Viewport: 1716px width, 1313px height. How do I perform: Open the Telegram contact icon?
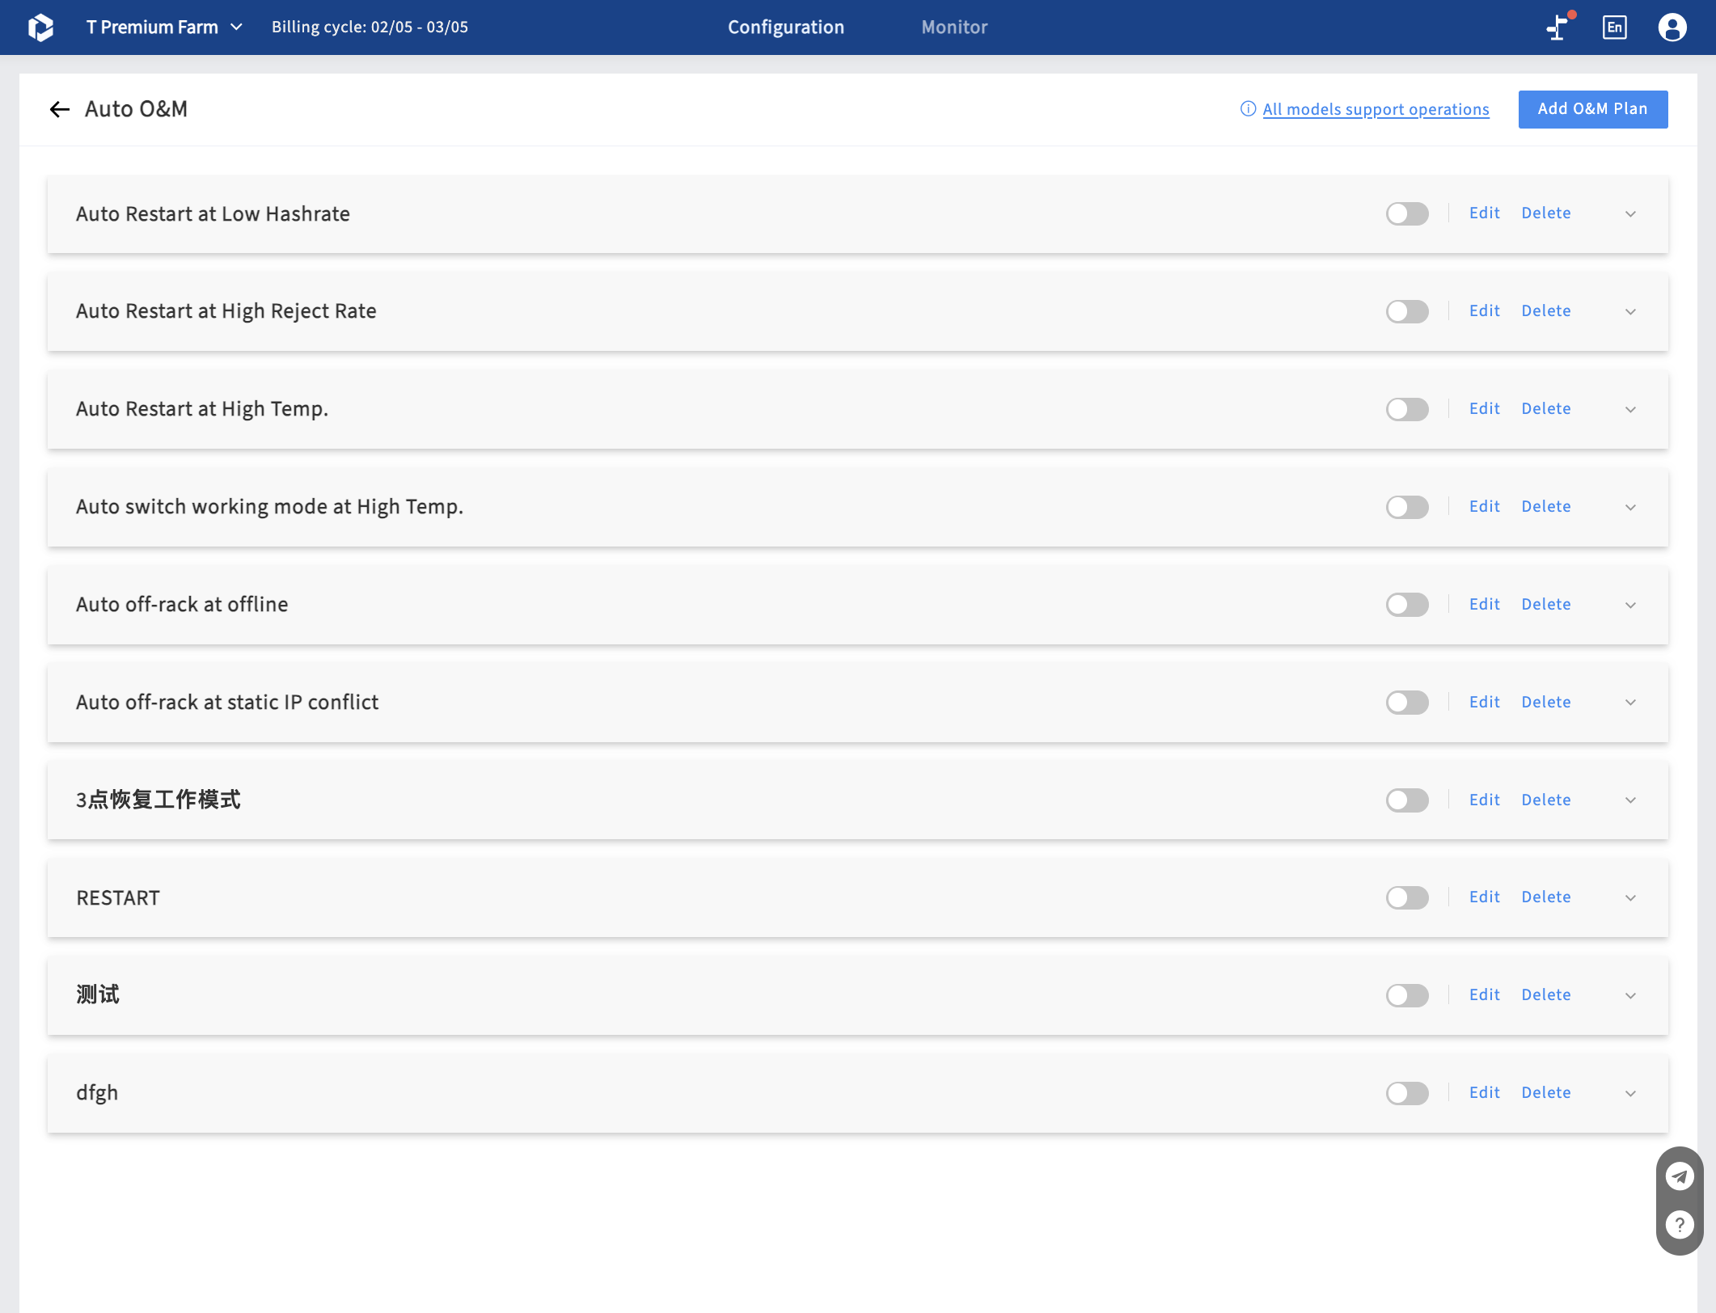(1679, 1176)
